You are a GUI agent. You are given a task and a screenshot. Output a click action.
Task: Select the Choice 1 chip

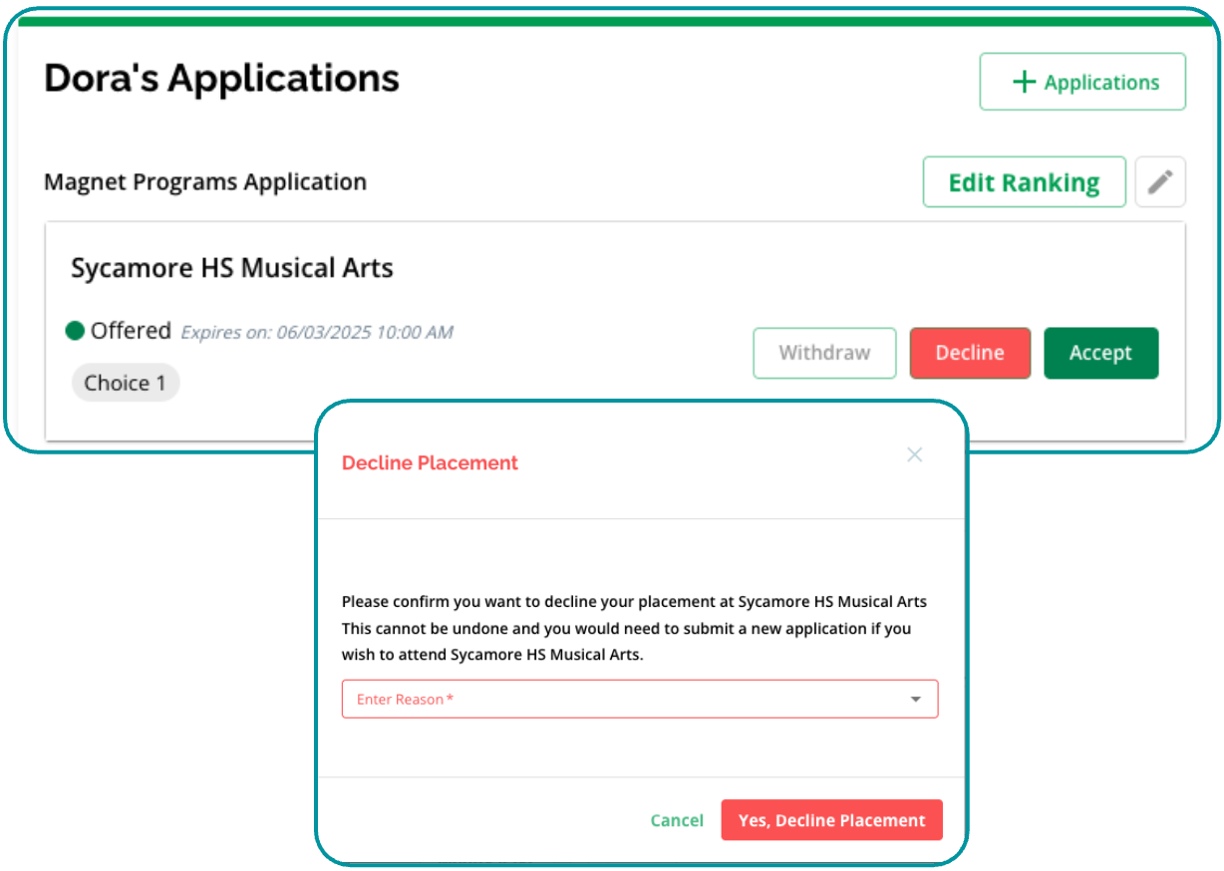[x=126, y=384]
